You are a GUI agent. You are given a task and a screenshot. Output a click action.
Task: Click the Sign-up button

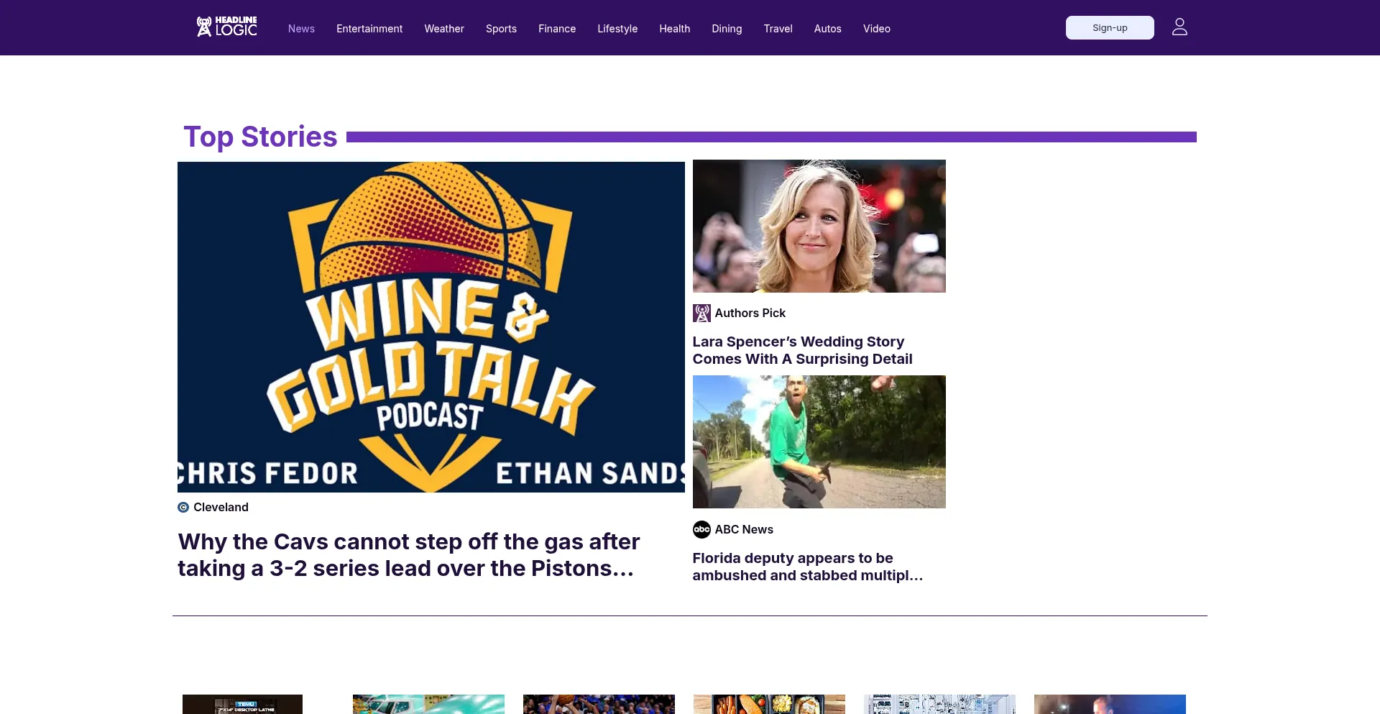1110,28
